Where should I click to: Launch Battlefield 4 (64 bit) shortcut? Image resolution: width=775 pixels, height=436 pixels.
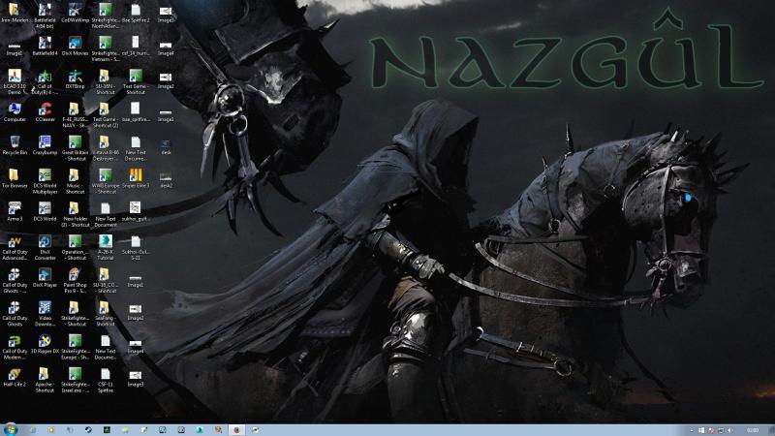click(x=45, y=16)
